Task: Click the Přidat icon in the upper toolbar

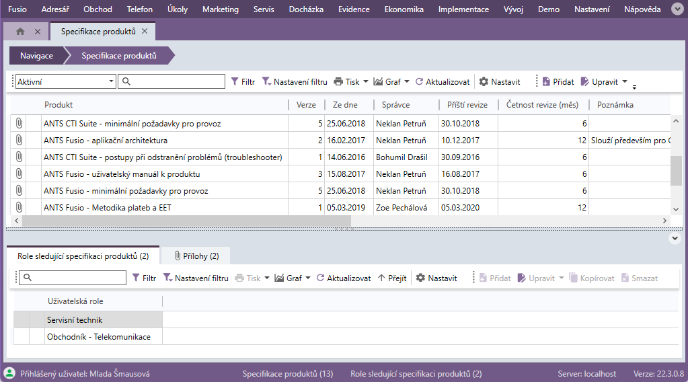Action: point(546,82)
